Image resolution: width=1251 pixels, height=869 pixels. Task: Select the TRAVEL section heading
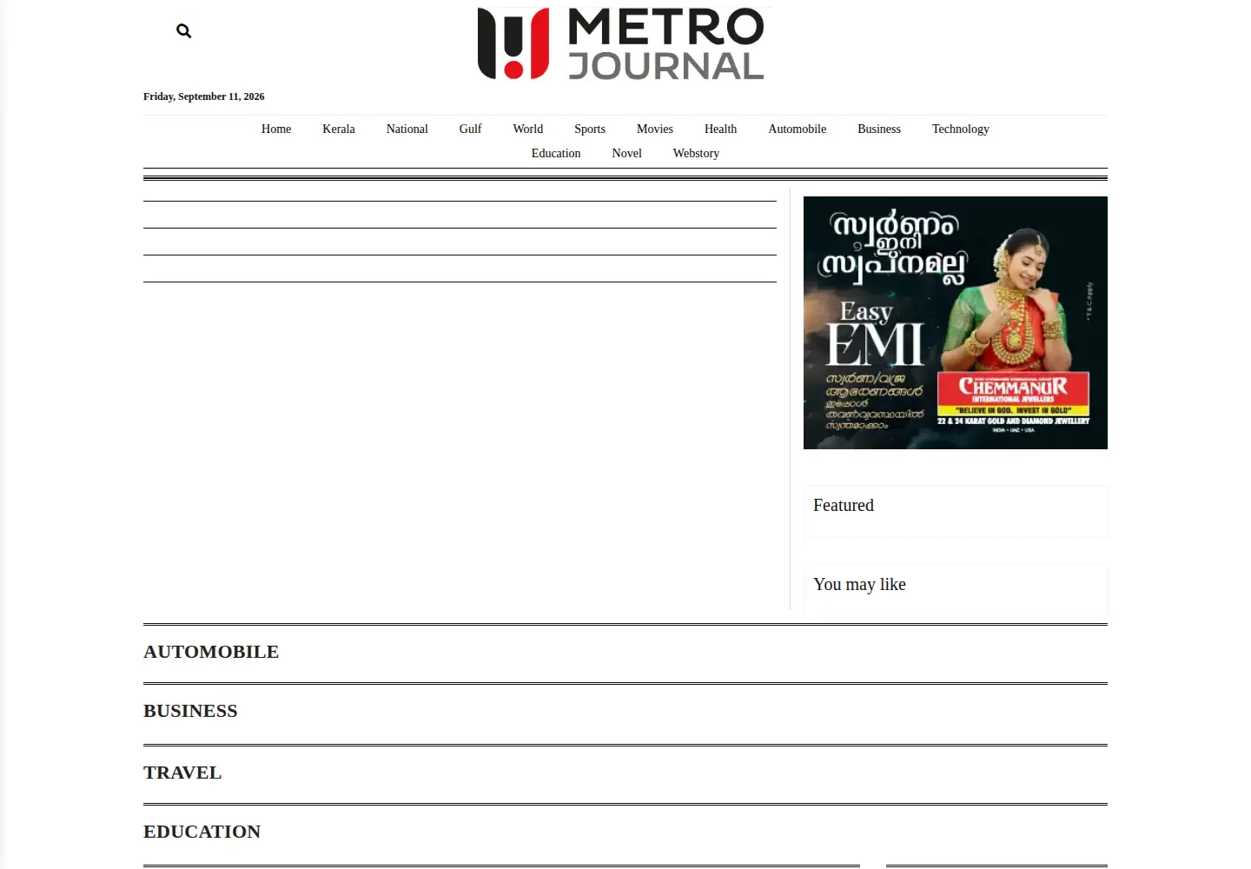click(182, 773)
